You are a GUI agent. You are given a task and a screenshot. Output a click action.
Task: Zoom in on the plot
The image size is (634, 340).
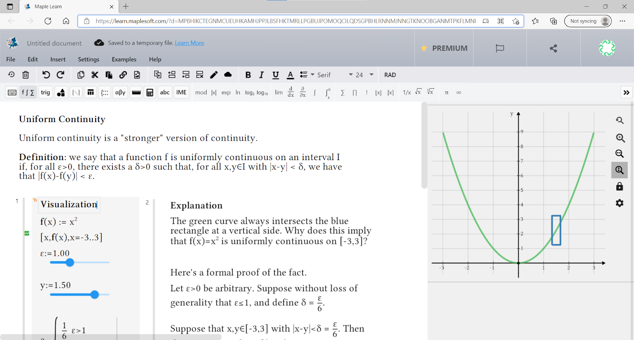620,138
